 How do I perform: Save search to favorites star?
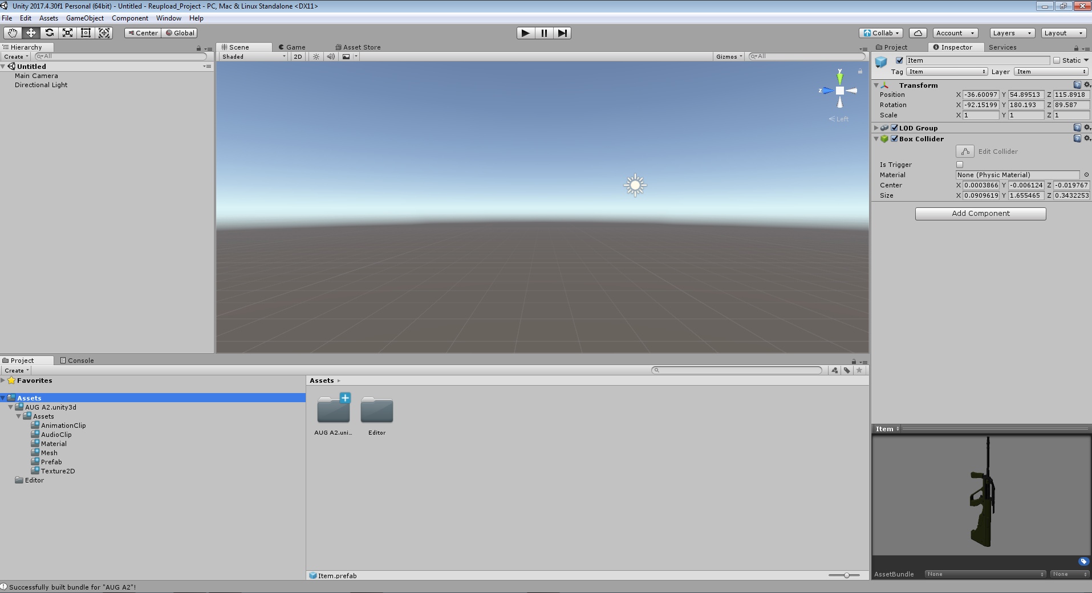[x=859, y=370]
